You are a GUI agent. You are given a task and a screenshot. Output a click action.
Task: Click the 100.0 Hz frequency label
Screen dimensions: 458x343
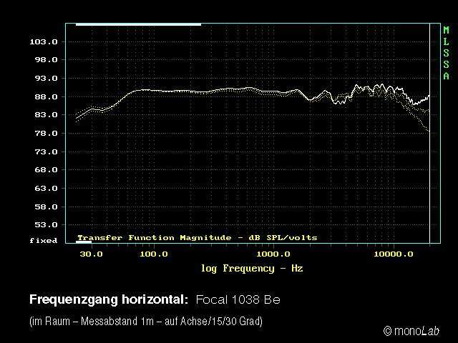[x=153, y=254]
